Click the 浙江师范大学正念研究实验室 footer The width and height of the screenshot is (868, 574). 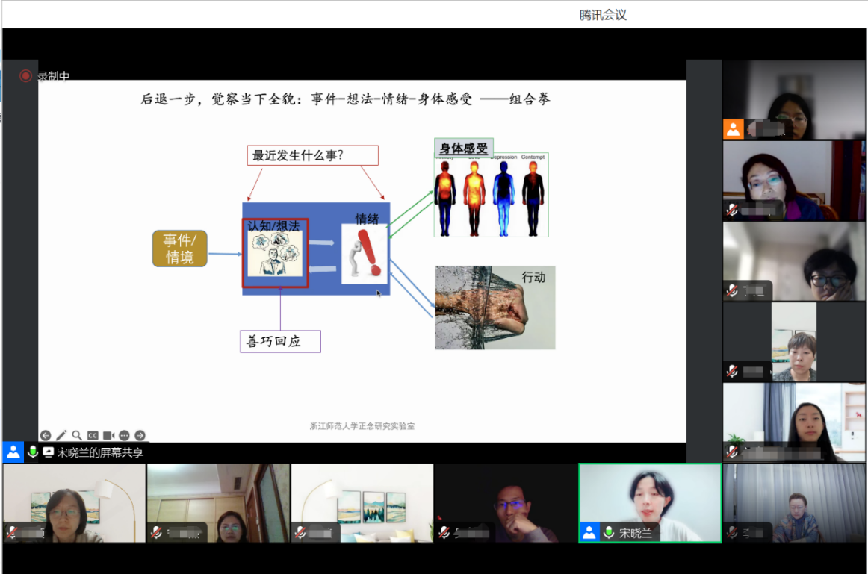[362, 425]
